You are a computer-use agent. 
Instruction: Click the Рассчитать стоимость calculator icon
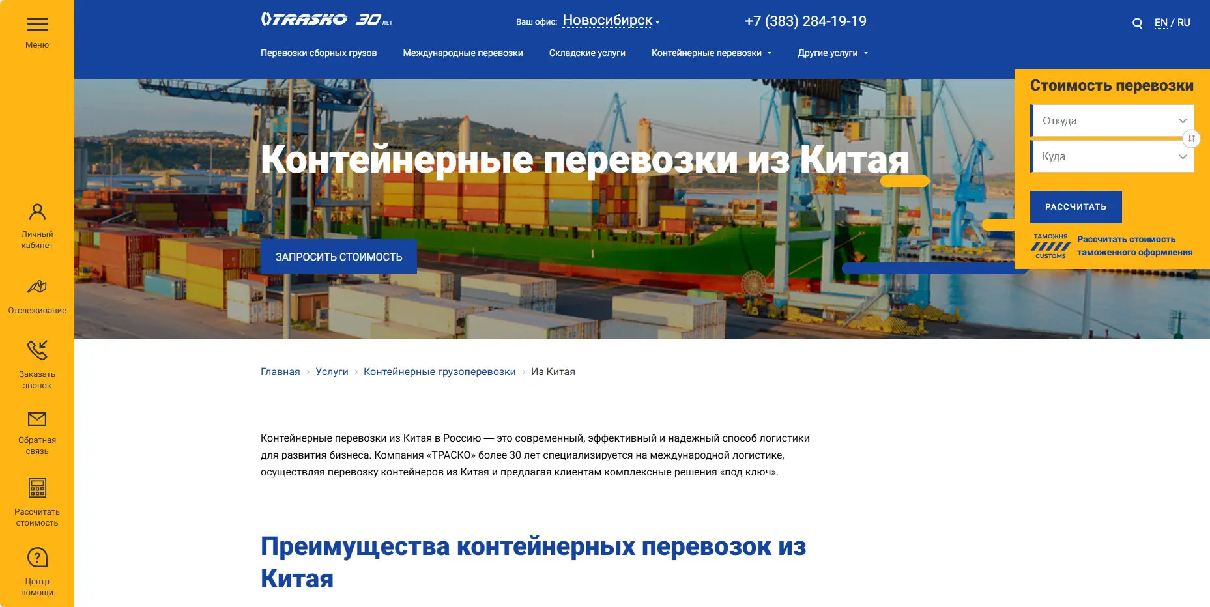pos(37,488)
